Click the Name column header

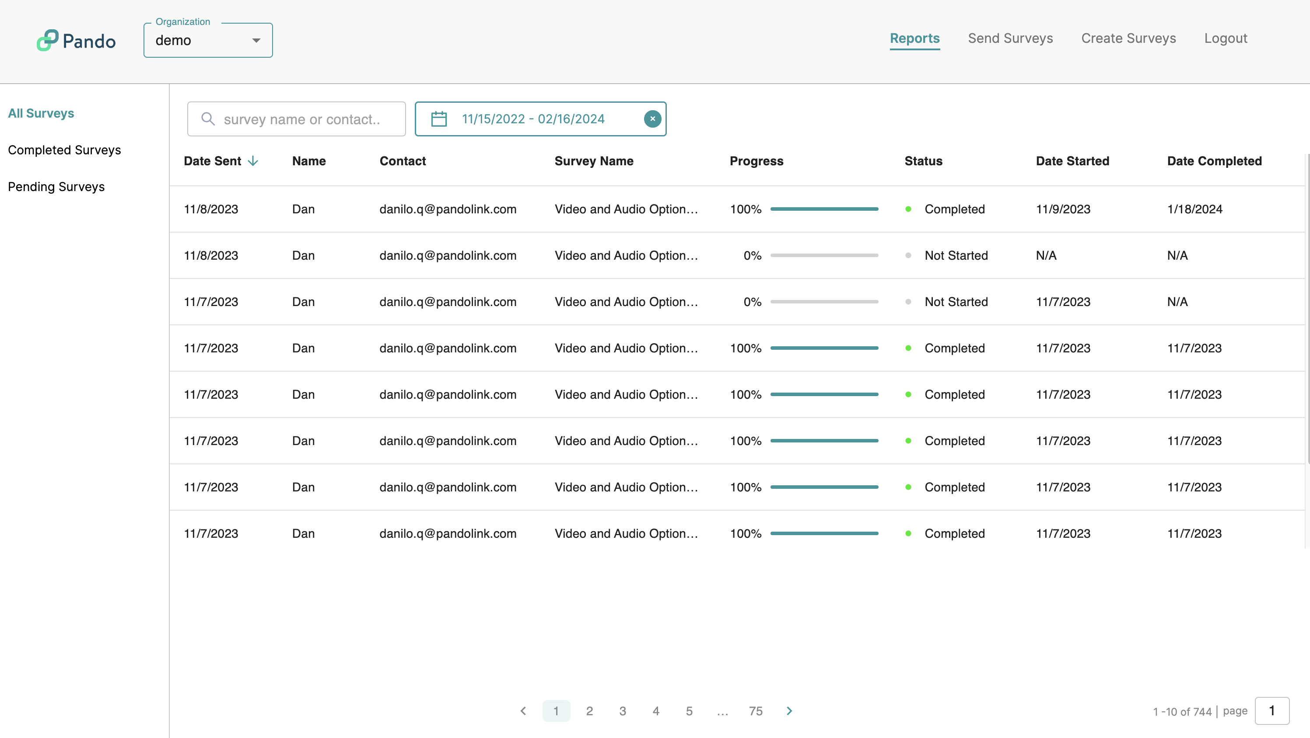click(x=308, y=161)
